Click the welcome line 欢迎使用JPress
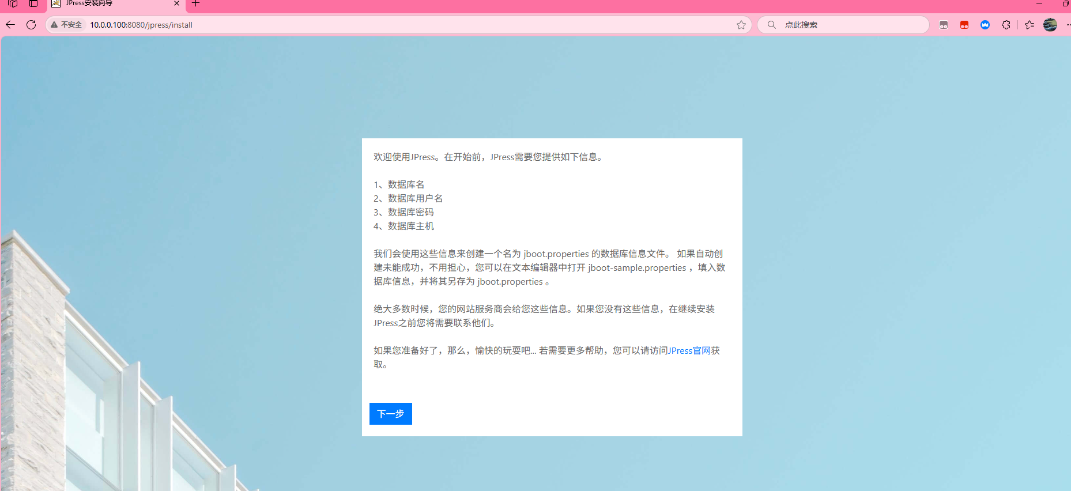This screenshot has width=1071, height=491. click(489, 157)
